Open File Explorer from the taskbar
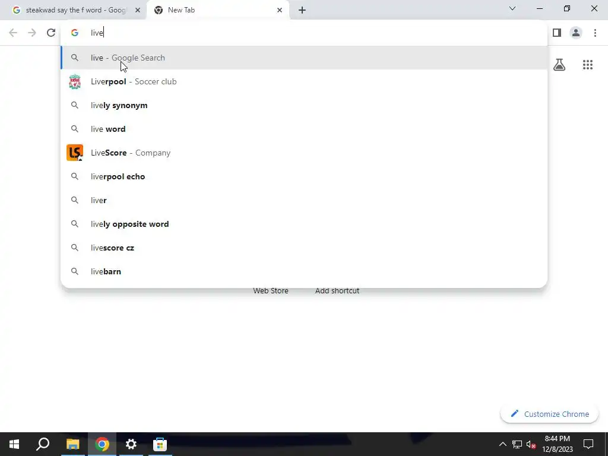Image resolution: width=608 pixels, height=456 pixels. point(72,444)
